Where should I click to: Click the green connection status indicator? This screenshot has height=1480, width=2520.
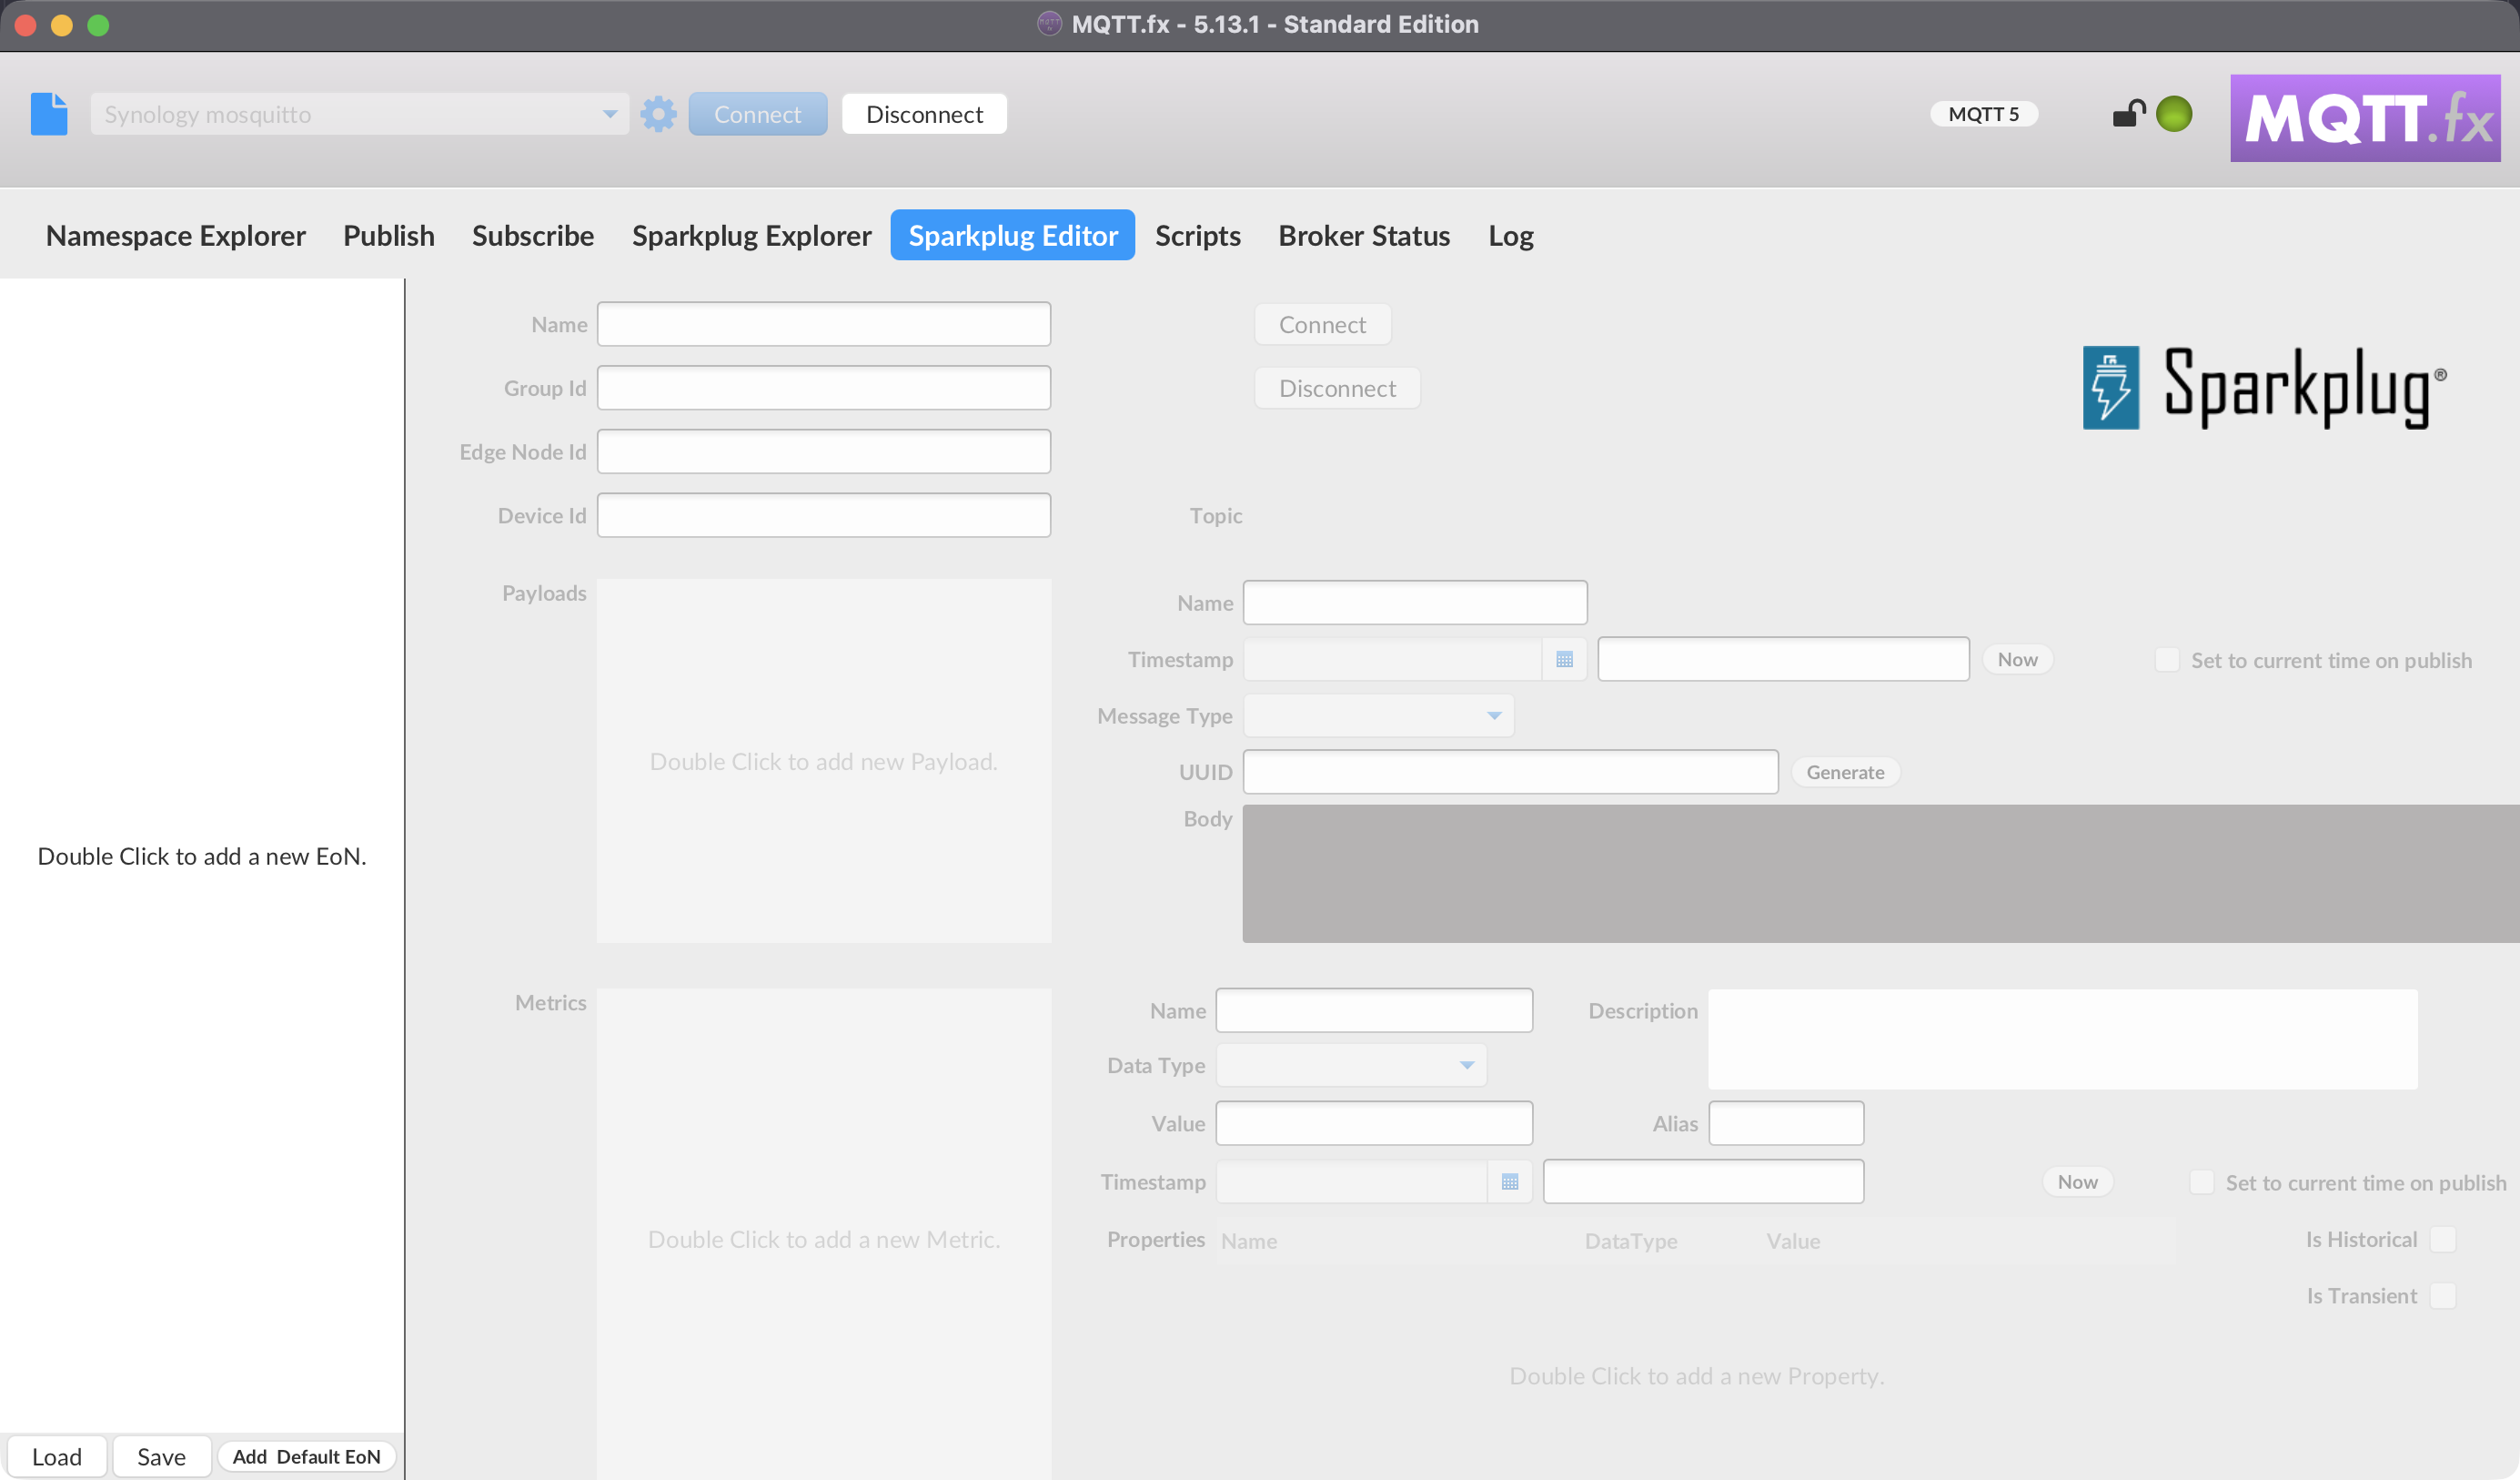click(2174, 114)
